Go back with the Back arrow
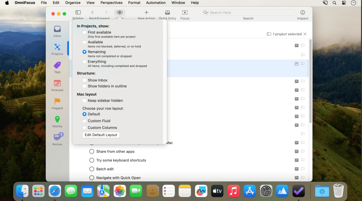Screen dimensions: 362x201 (x=92, y=12)
